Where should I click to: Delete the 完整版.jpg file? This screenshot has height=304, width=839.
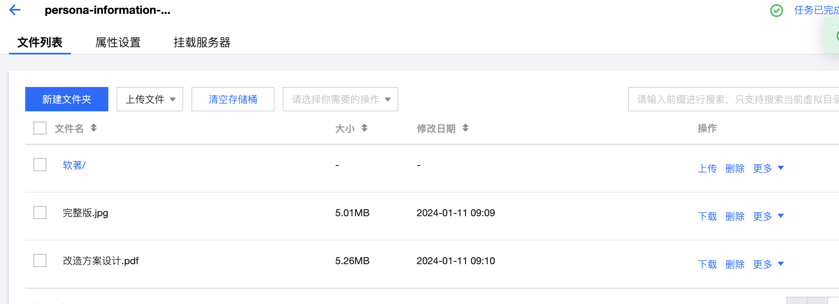click(735, 216)
